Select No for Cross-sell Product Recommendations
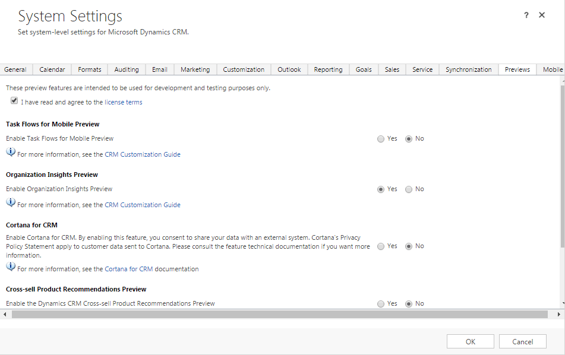 409,304
